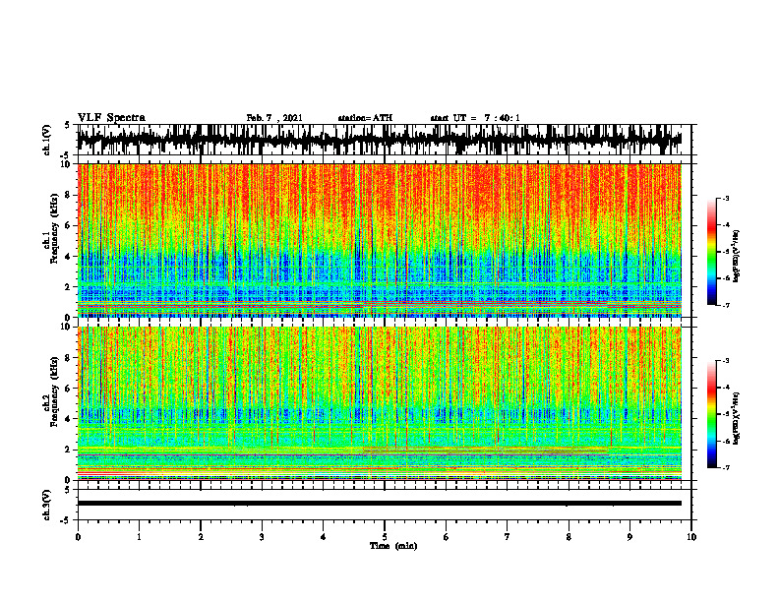Click the ch.2 colorbar log(PSD) unit label
The height and width of the screenshot is (602, 779).
(737, 419)
